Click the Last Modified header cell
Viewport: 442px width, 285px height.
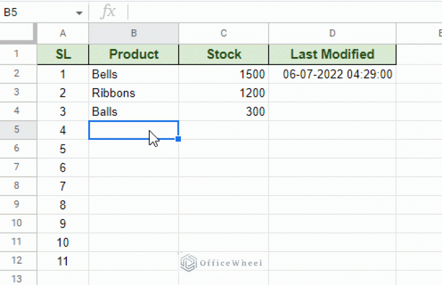coord(333,54)
